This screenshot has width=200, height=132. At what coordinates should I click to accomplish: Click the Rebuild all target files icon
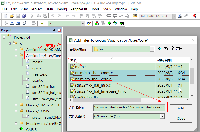pyautogui.click(x=18, y=23)
